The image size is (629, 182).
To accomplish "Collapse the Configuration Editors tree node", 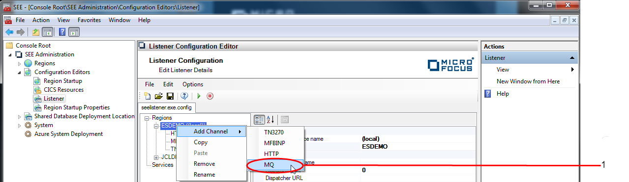I will 20,72.
